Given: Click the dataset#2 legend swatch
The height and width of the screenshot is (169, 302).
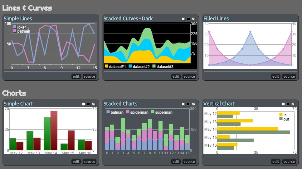Looking at the screenshot, I should pyautogui.click(x=130, y=66).
